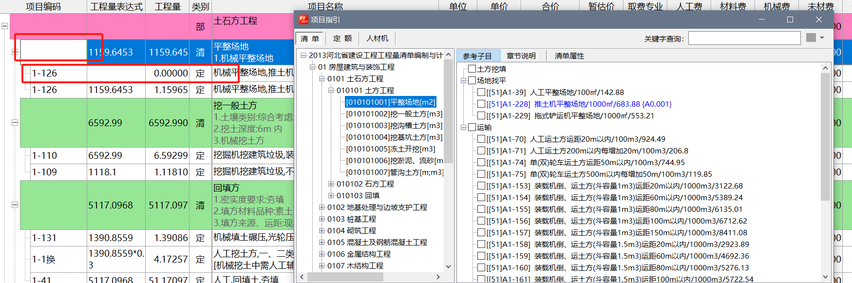Check the 土方挖填 checkbox
Screen dimensions: 852x283
(472, 69)
